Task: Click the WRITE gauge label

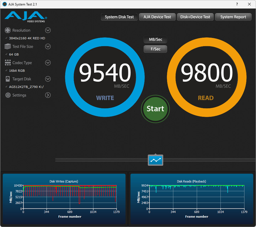Action: [105, 98]
